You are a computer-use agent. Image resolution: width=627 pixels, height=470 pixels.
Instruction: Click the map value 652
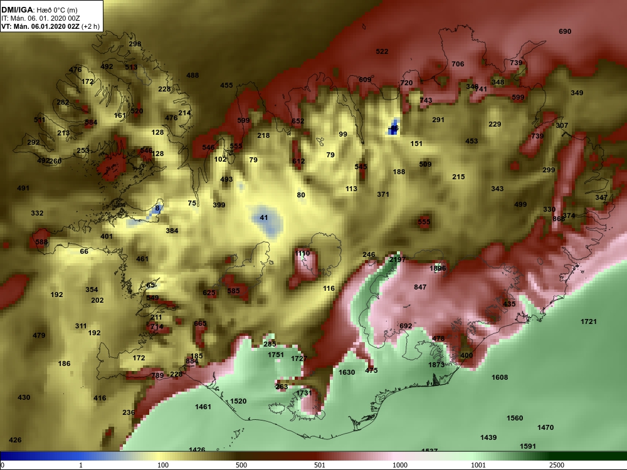coord(298,121)
